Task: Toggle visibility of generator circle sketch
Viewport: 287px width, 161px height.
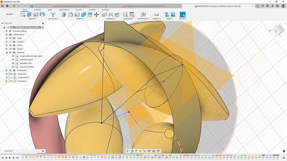Action: (13, 63)
